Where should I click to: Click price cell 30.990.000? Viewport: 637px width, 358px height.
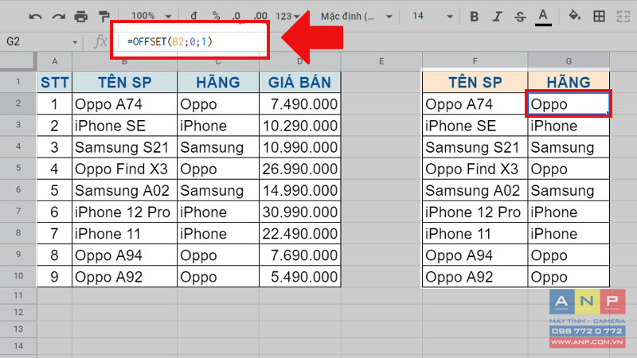tap(300, 212)
